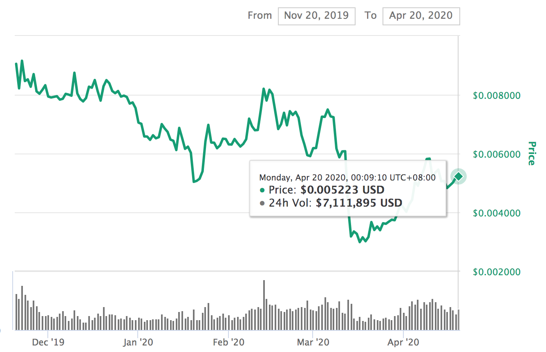Image resolution: width=546 pixels, height=352 pixels.
Task: Click the vertical Price axis title
Action: click(531, 153)
